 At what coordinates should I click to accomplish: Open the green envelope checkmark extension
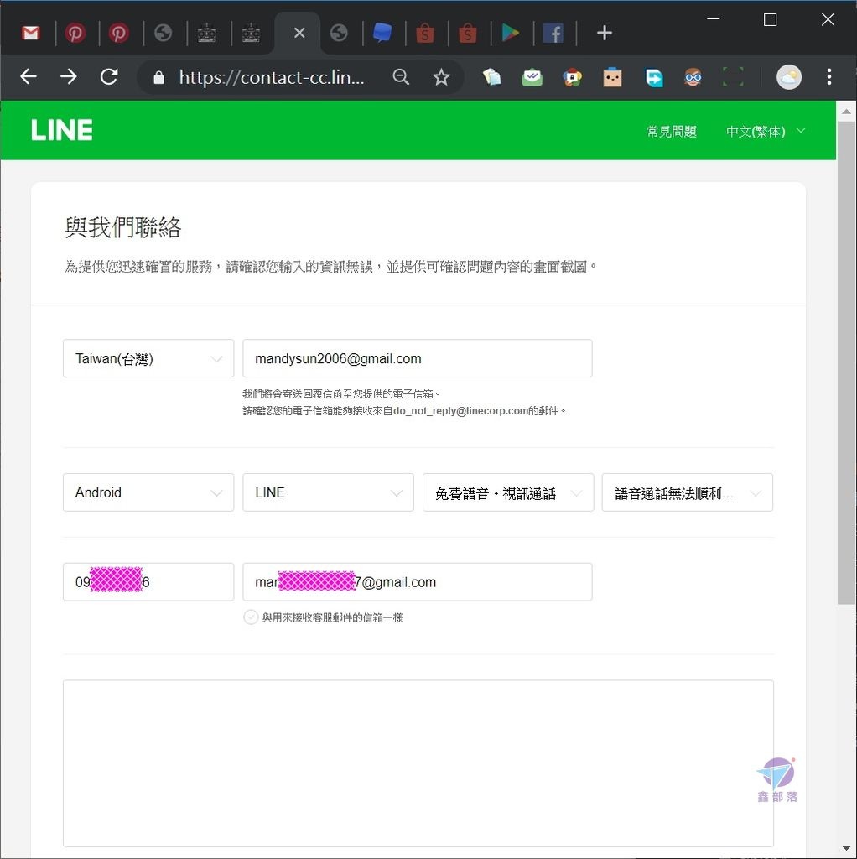click(x=532, y=77)
